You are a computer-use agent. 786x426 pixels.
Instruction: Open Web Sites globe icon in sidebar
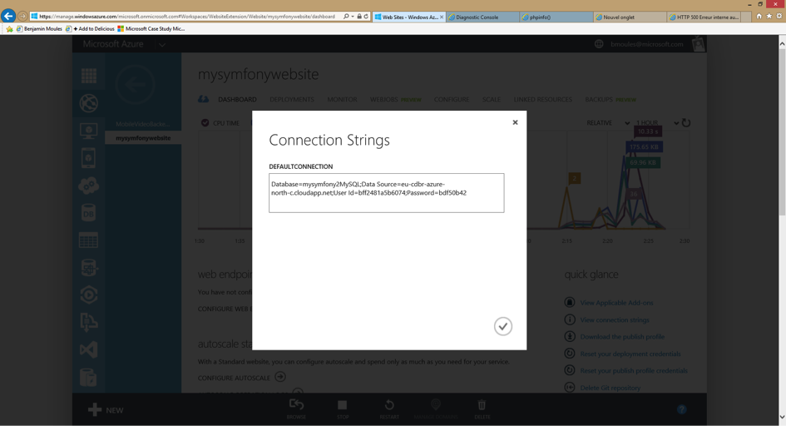89,103
